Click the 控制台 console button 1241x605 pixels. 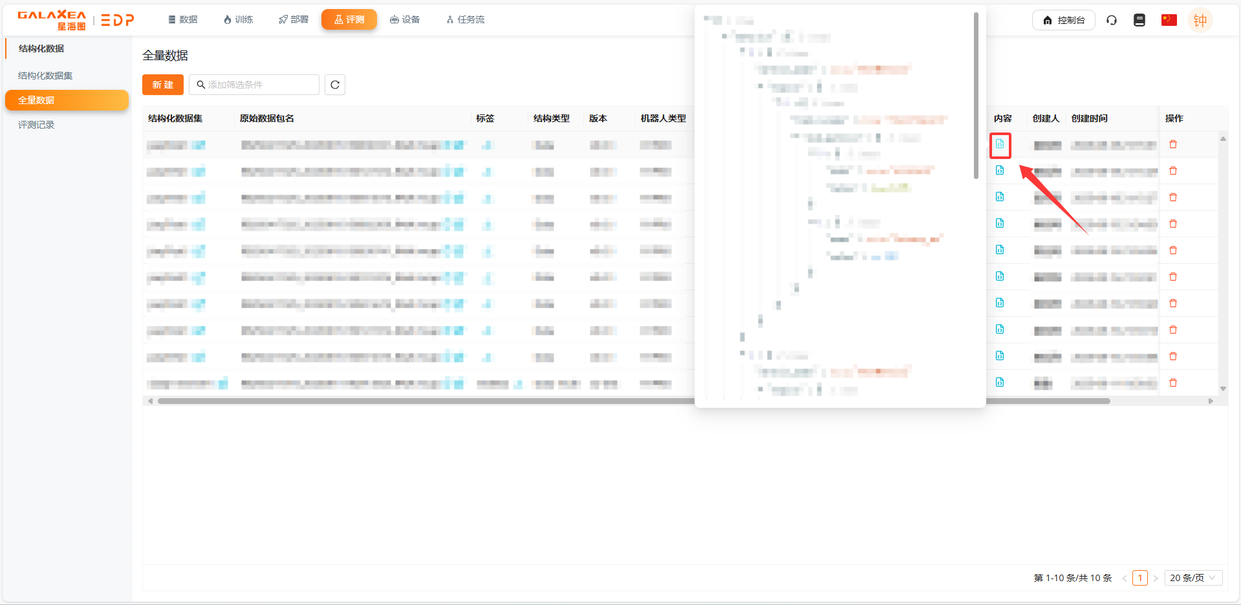(x=1063, y=20)
